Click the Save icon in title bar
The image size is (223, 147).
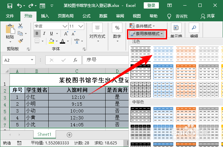(x=10, y=6)
